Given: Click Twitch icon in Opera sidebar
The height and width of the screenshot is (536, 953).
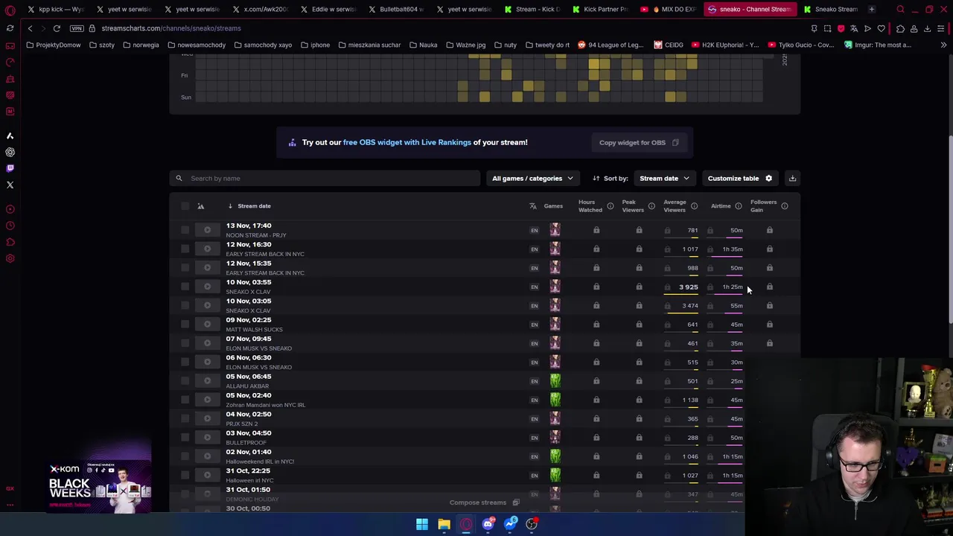Looking at the screenshot, I should click(10, 168).
